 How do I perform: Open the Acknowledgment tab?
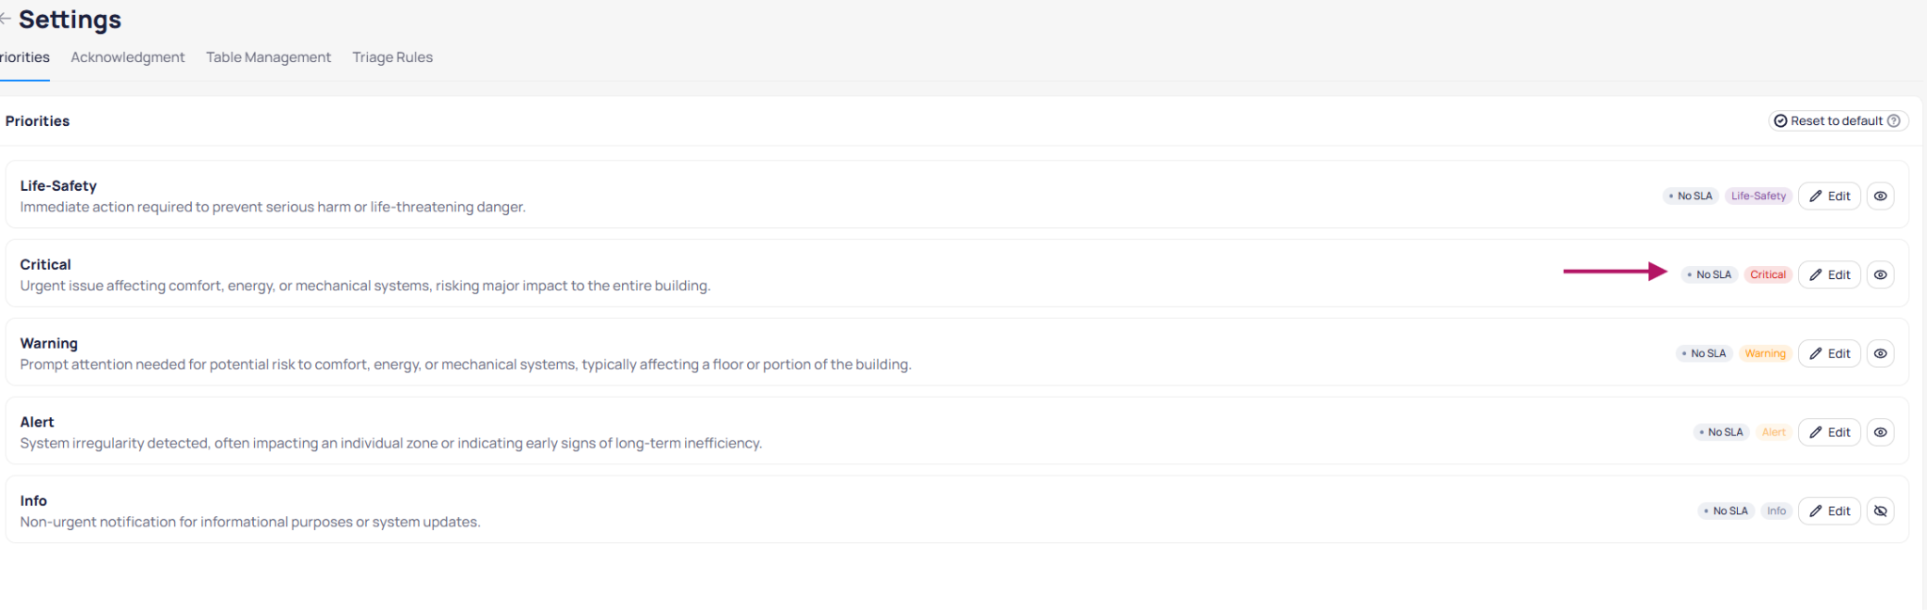click(128, 57)
